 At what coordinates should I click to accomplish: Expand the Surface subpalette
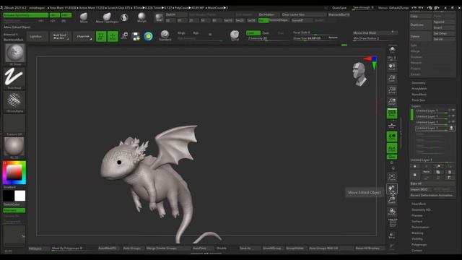click(417, 222)
